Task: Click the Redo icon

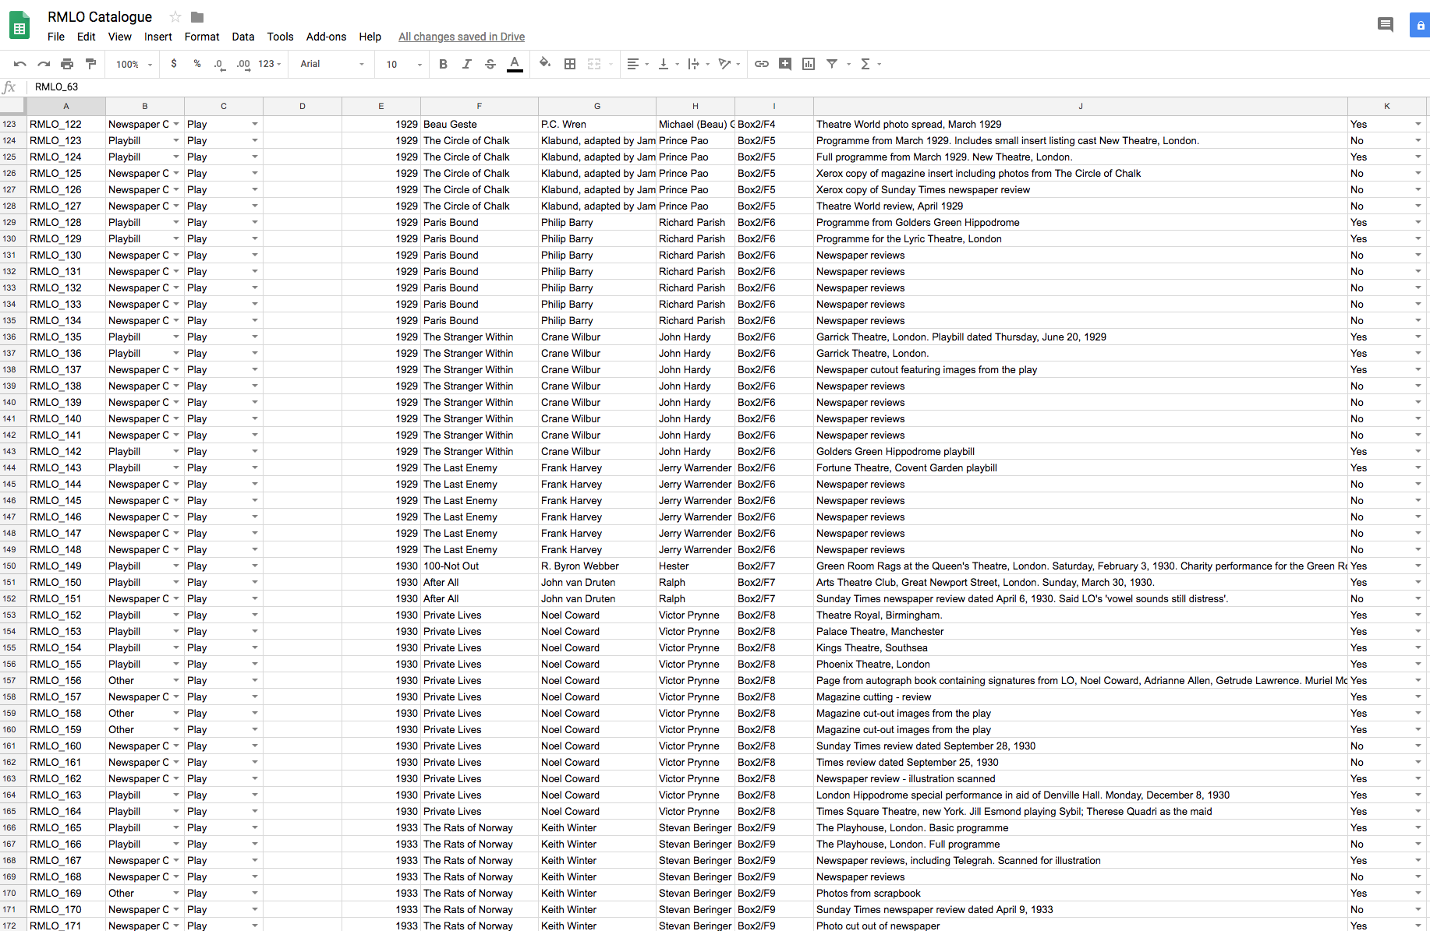Action: coord(44,64)
